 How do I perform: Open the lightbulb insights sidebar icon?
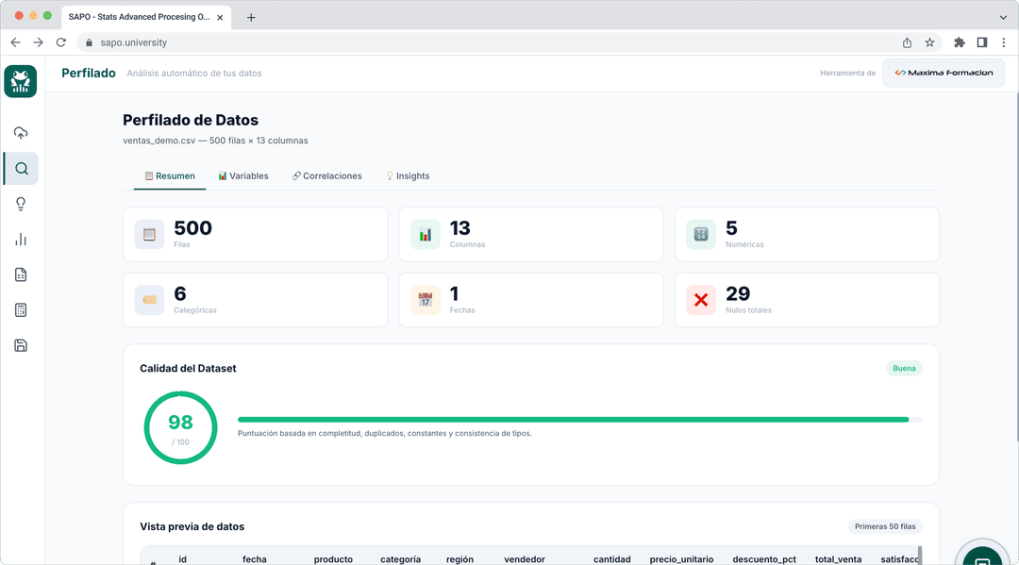tap(21, 204)
